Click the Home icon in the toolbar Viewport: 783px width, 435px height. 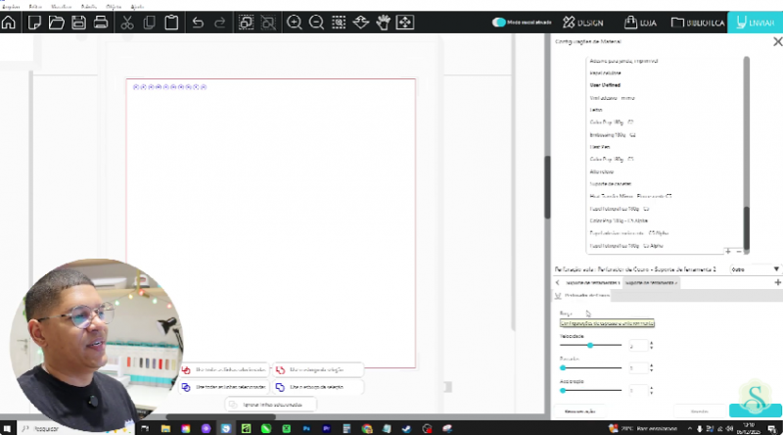pyautogui.click(x=9, y=23)
